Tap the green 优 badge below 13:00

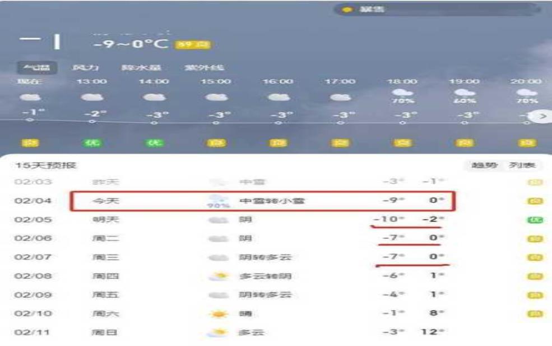[x=92, y=142]
